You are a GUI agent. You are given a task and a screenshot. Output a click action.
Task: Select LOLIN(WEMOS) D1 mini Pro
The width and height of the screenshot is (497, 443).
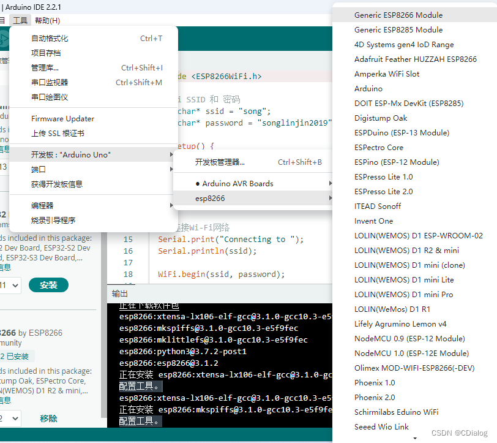(414, 295)
